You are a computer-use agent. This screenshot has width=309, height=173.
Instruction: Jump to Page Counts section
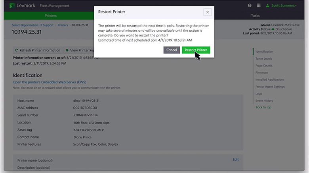(264, 66)
